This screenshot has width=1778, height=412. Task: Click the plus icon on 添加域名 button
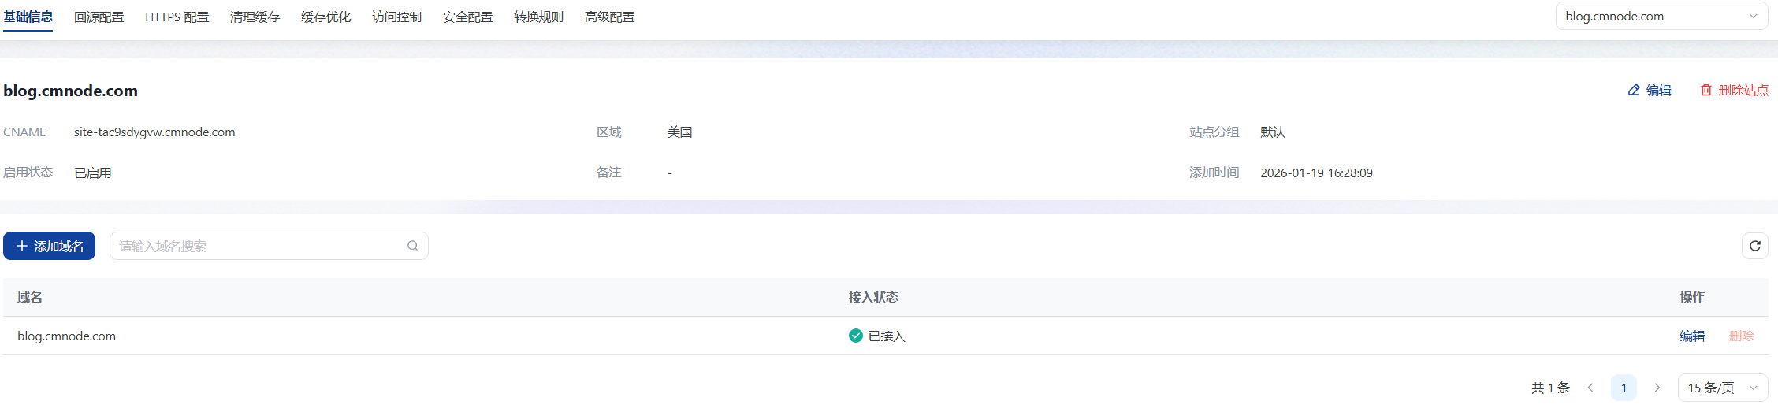pos(22,246)
